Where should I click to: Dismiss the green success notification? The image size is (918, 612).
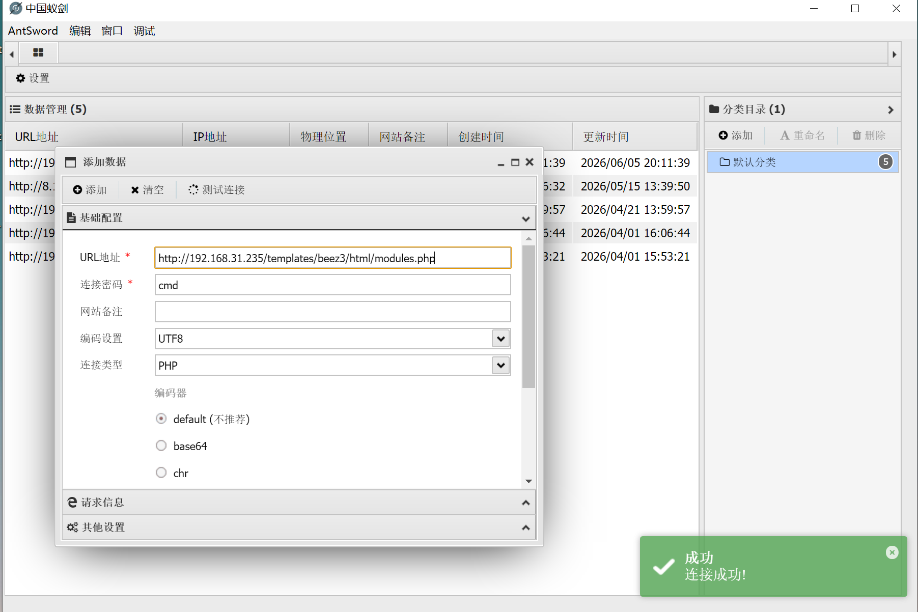tap(892, 552)
